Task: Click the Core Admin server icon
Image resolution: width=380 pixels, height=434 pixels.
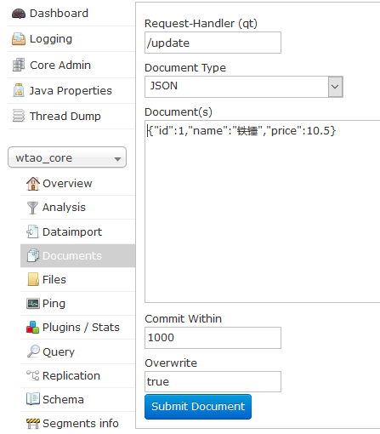Action: click(19, 65)
